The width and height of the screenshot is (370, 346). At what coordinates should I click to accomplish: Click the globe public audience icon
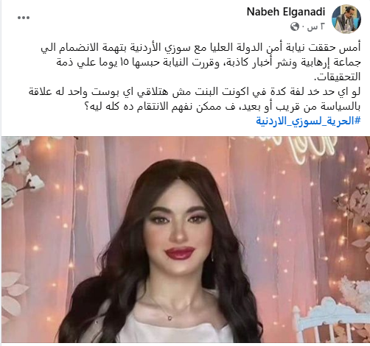(x=294, y=27)
